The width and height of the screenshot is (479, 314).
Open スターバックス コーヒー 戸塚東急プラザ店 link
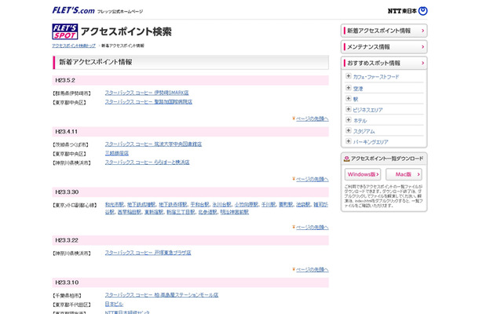(x=148, y=253)
